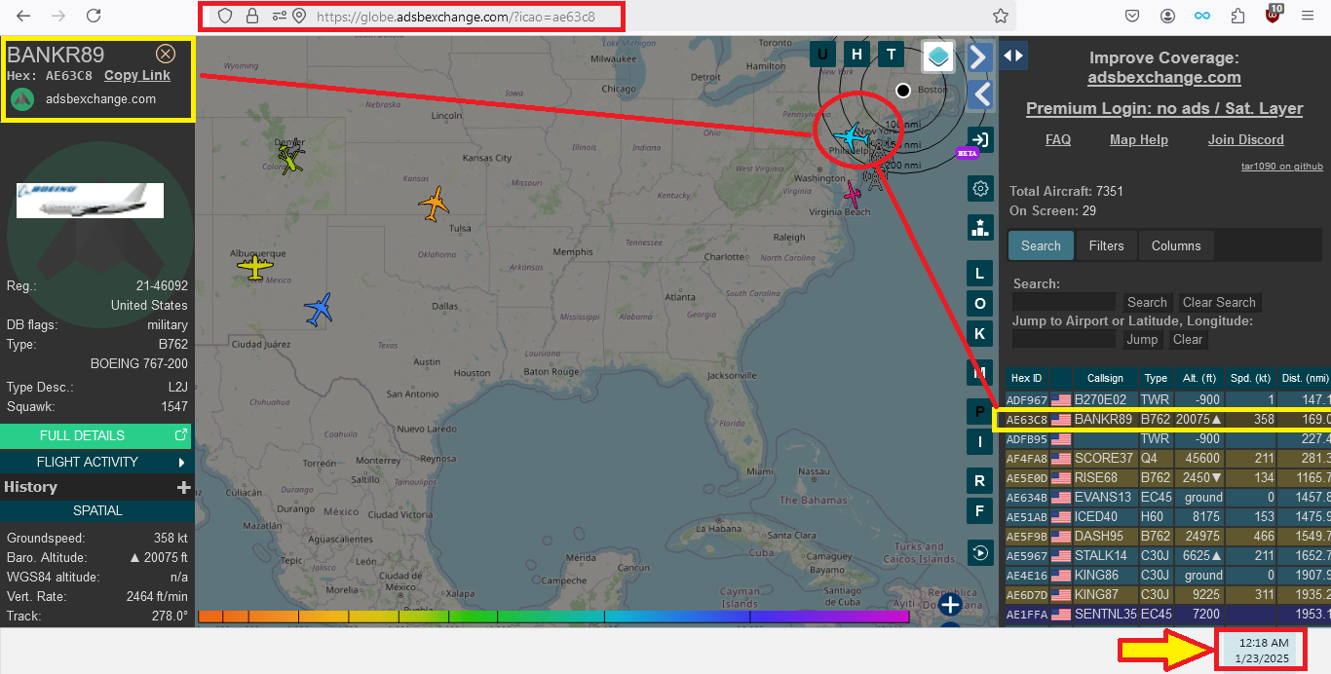Image resolution: width=1331 pixels, height=674 pixels.
Task: Open Join Discord link
Action: click(x=1246, y=139)
